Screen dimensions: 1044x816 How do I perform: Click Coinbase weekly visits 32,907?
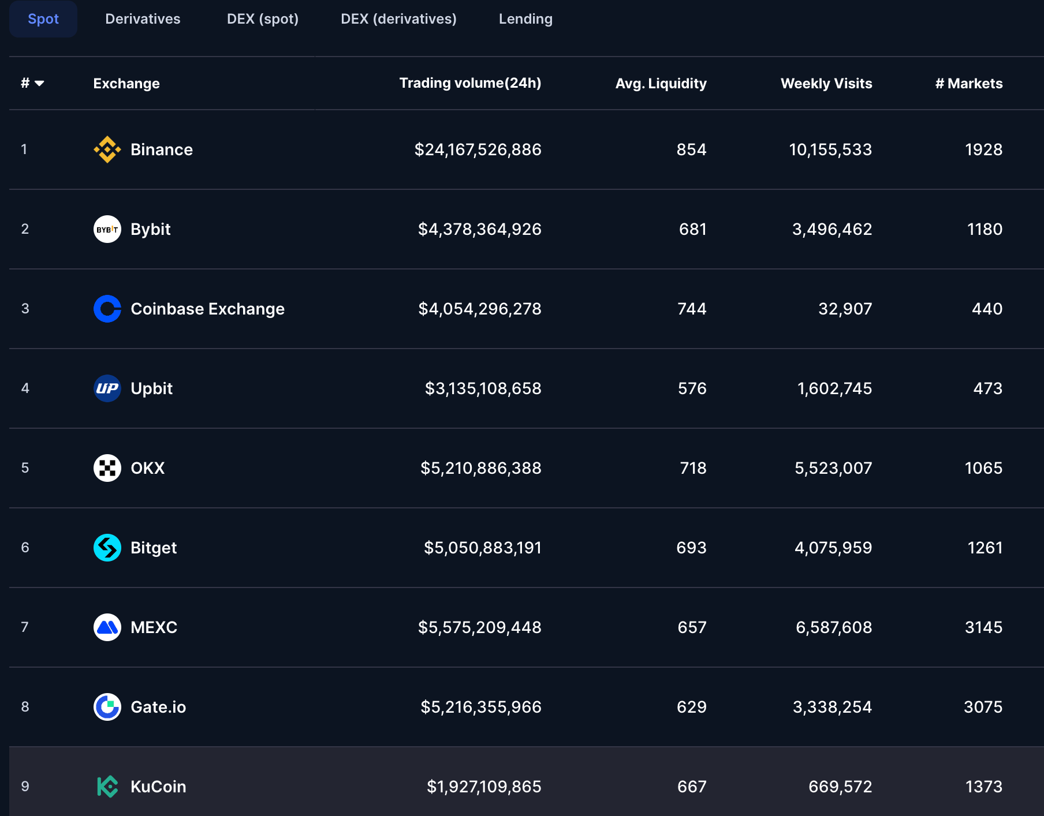[x=845, y=309]
